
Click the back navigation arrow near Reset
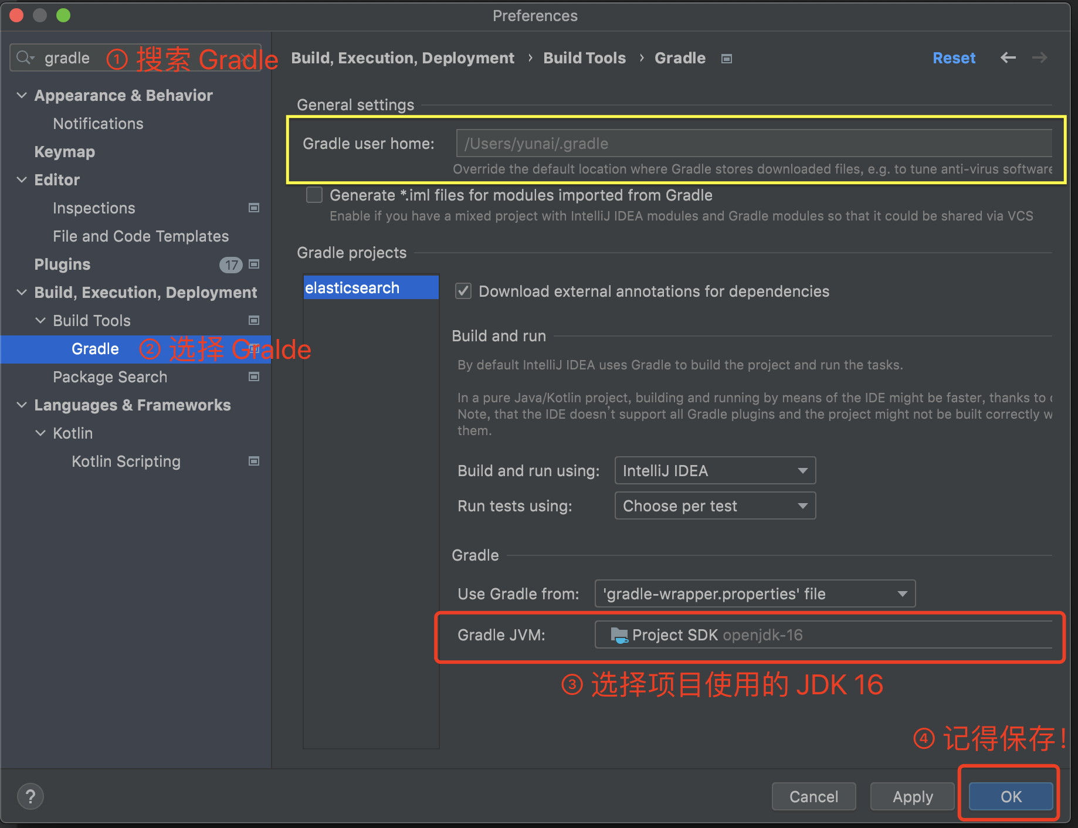(x=1008, y=57)
